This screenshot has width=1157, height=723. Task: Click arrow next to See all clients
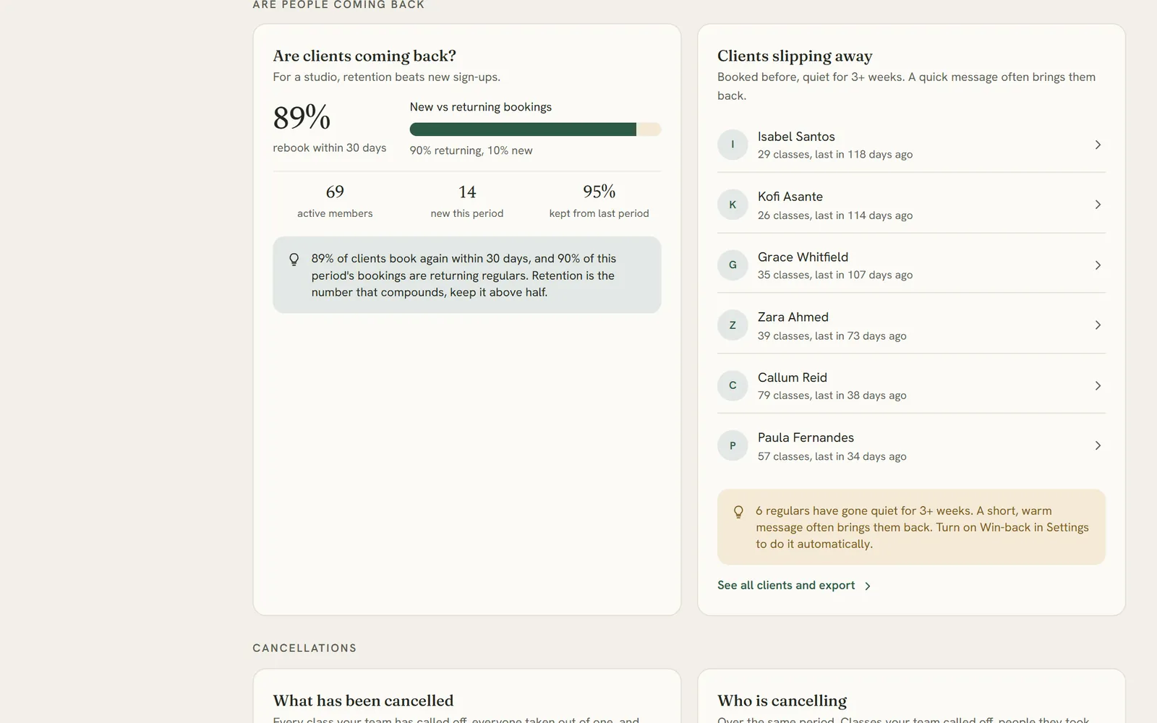pos(868,586)
